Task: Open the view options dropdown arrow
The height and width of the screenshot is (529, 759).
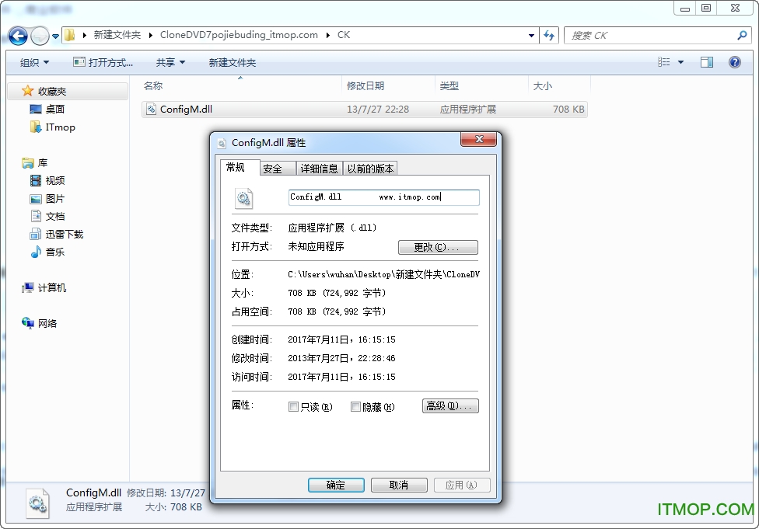Action: pos(679,61)
